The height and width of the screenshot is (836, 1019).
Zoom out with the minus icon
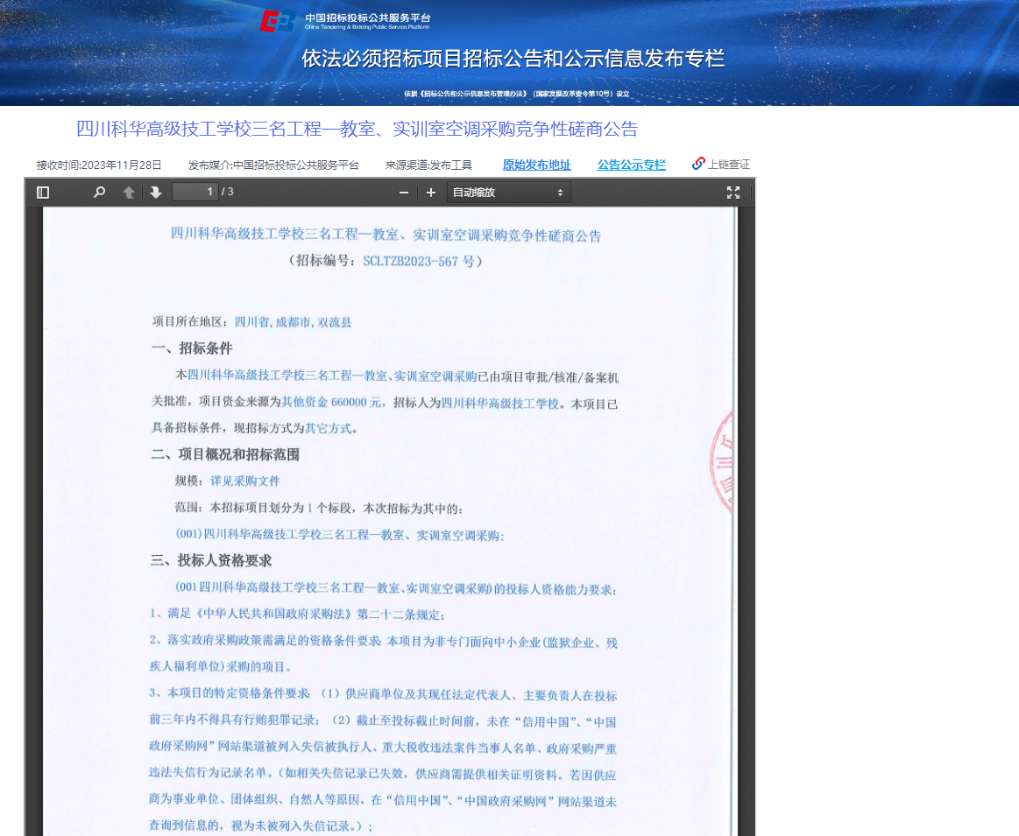pos(404,192)
